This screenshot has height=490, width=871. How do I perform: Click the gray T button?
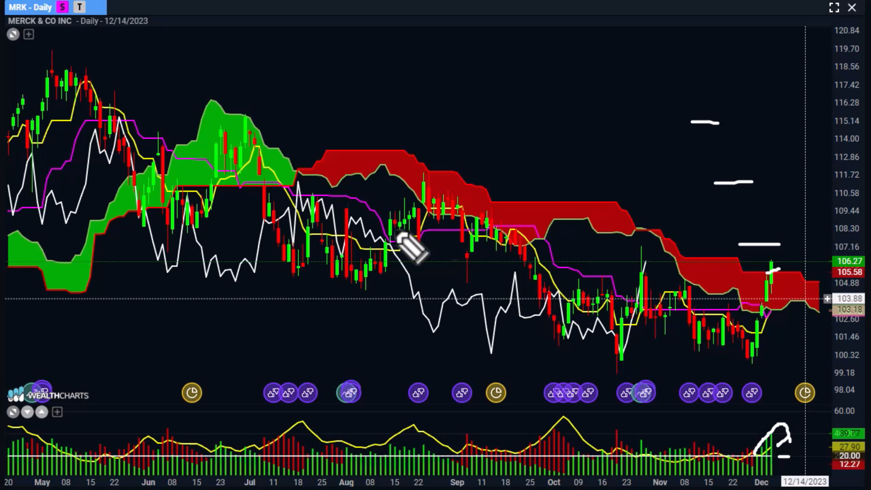click(x=79, y=7)
